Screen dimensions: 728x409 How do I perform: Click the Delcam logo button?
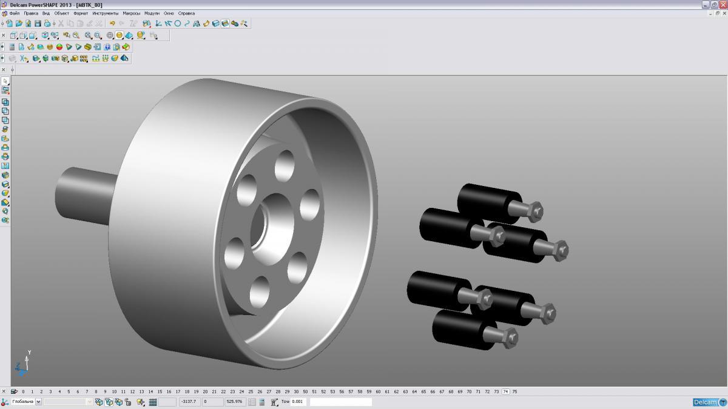click(x=710, y=402)
